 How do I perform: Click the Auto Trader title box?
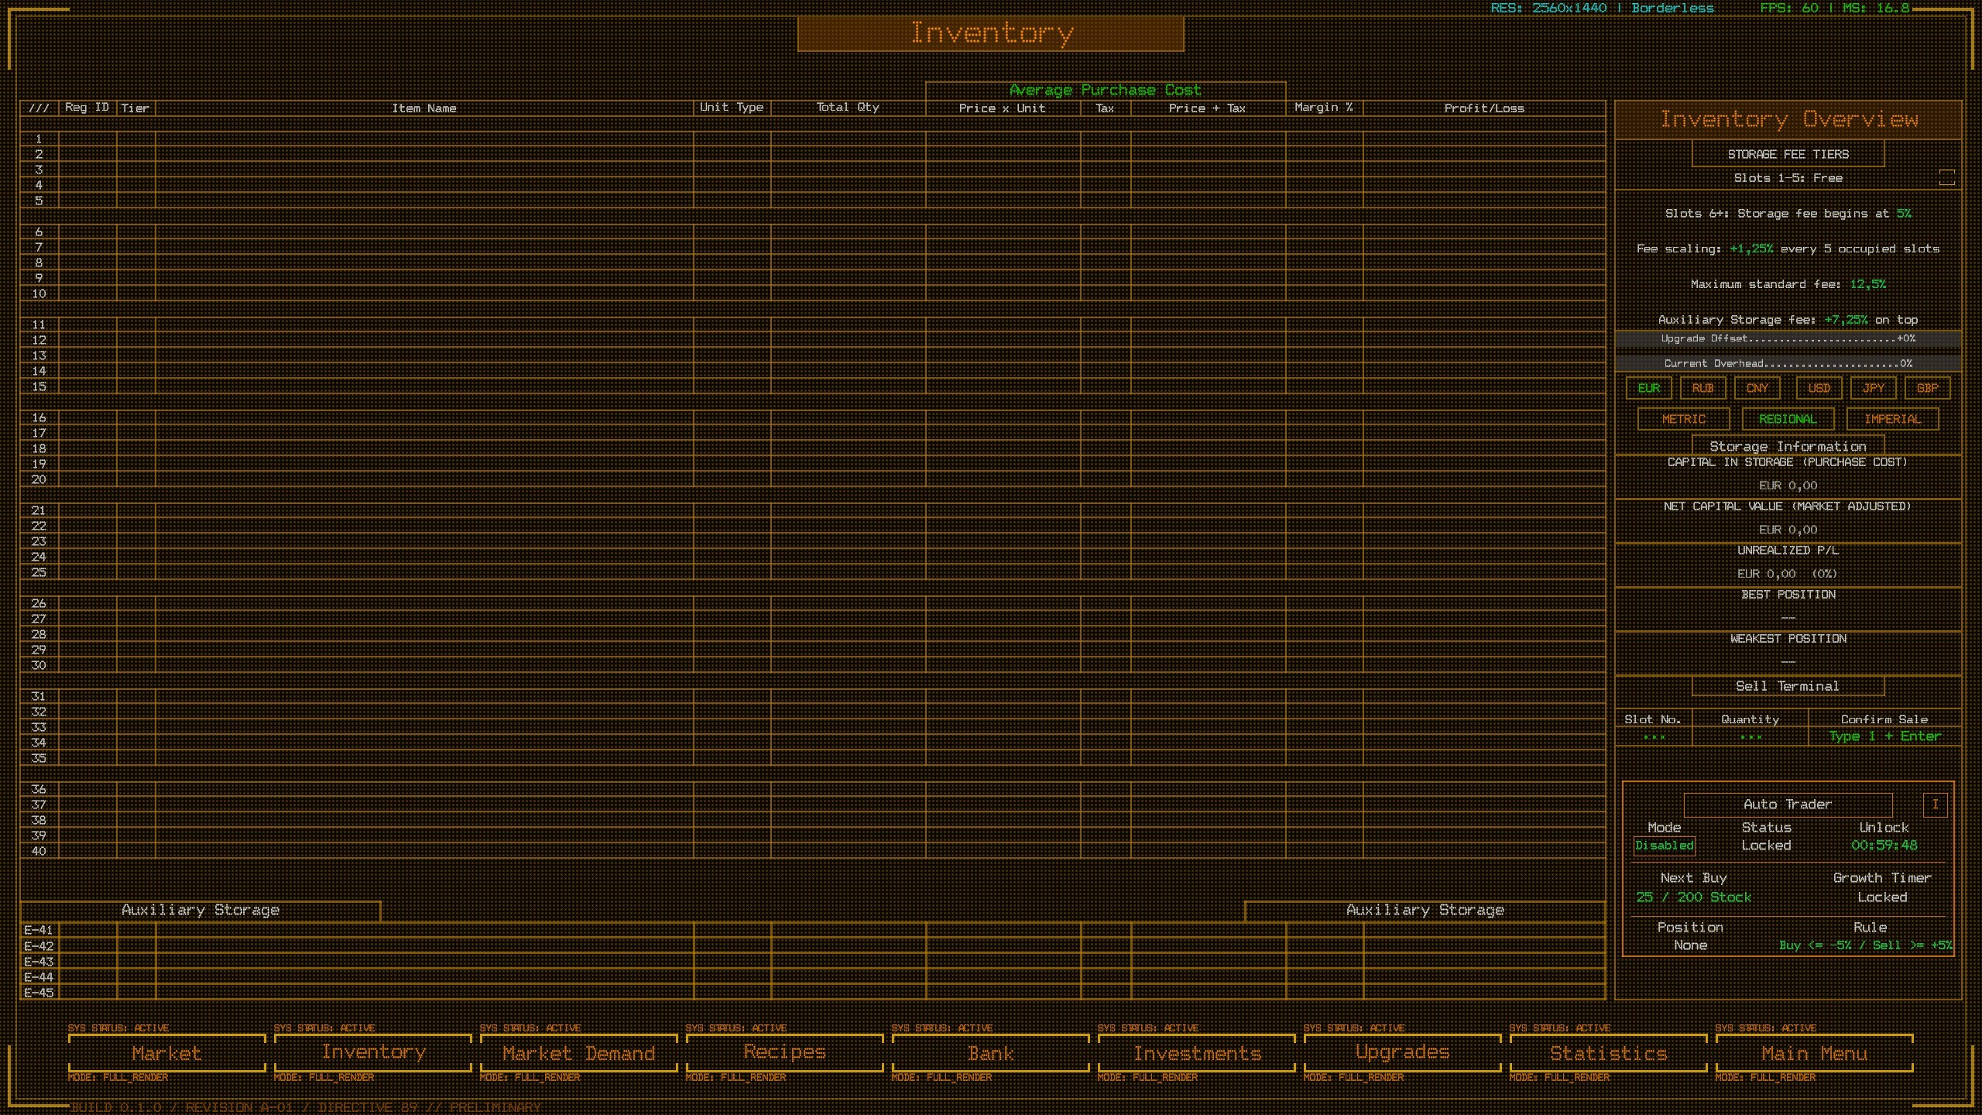(1788, 805)
